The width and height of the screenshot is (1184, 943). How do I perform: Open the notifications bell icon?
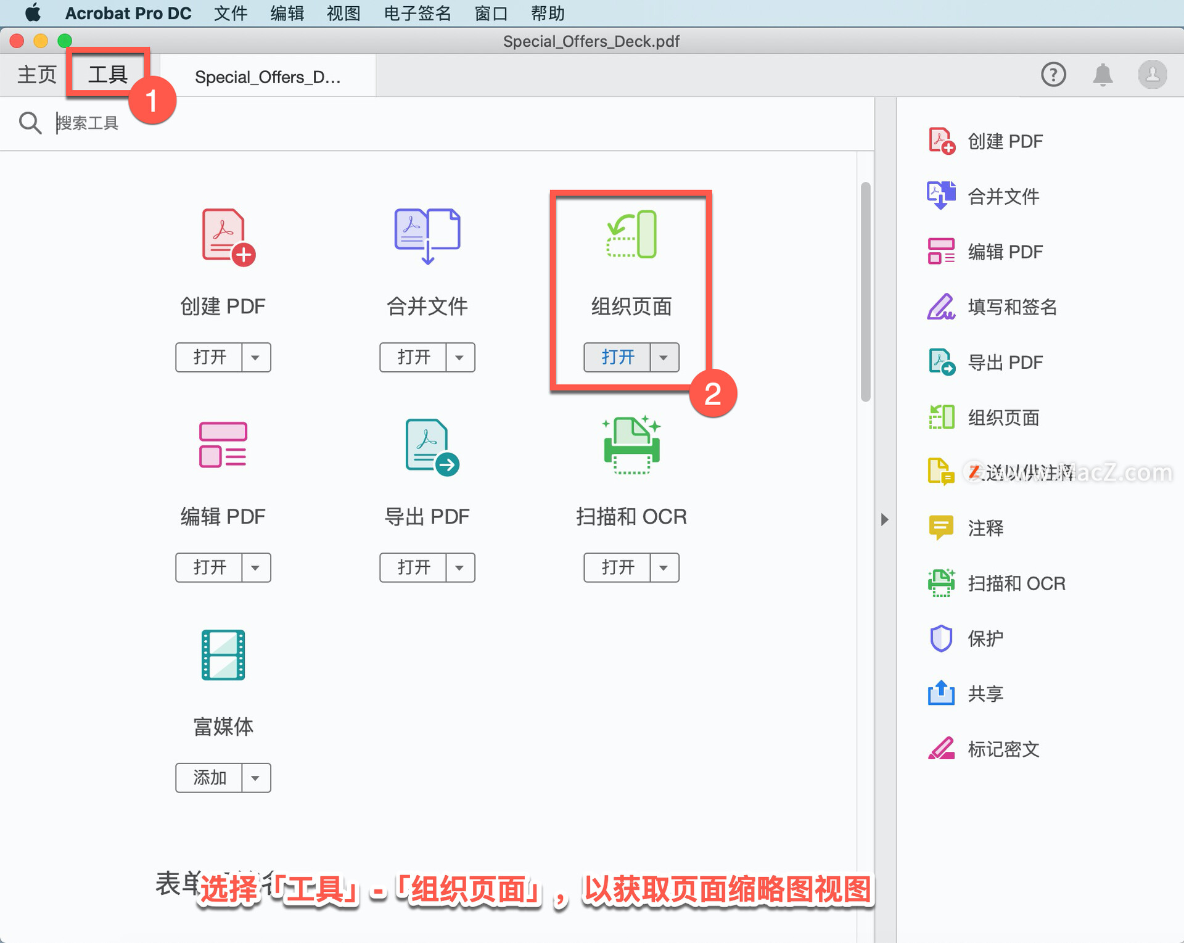click(1103, 75)
